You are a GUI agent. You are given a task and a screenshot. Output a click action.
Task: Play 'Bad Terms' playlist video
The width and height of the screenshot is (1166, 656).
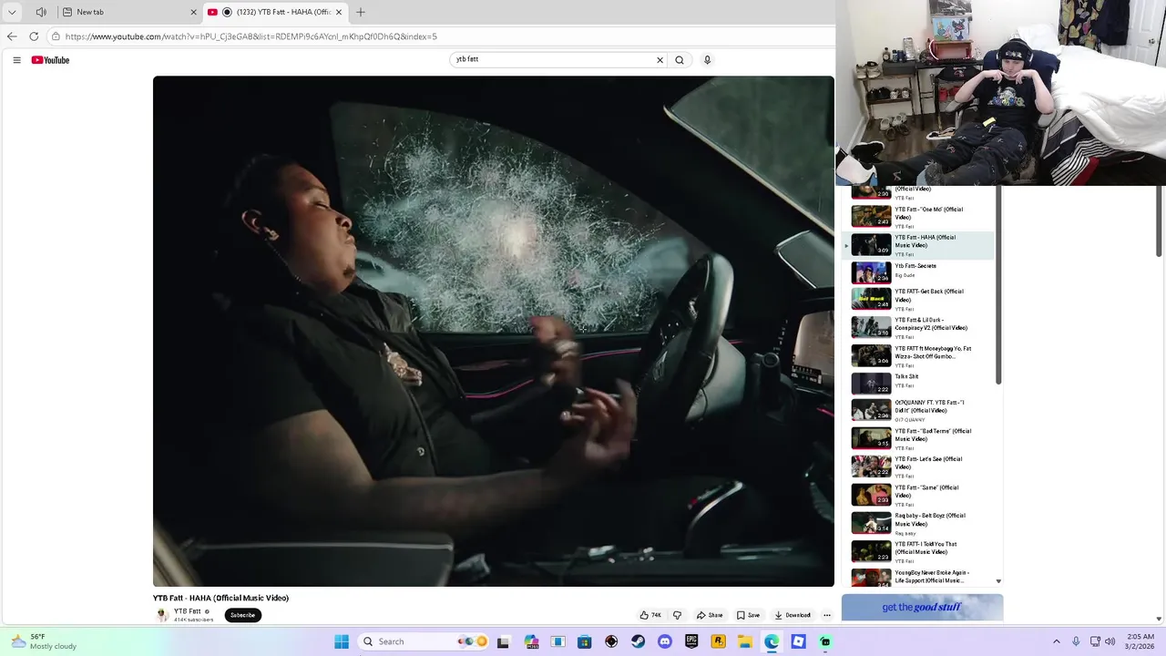pos(920,438)
